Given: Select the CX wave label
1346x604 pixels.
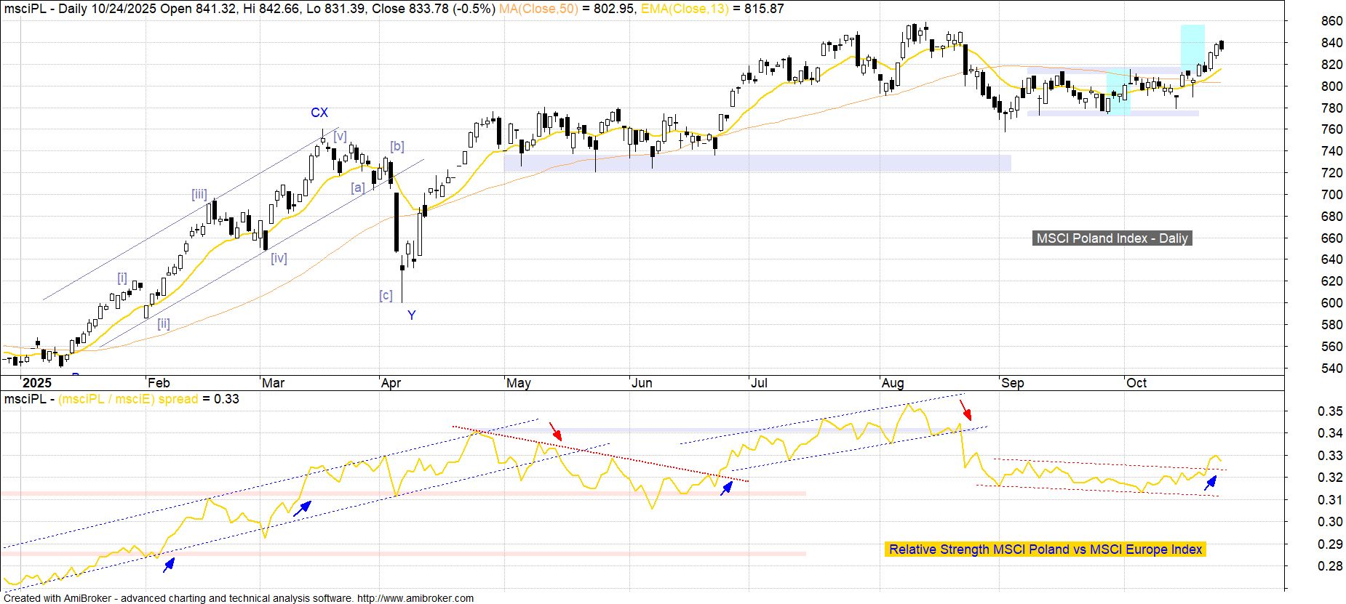Looking at the screenshot, I should tap(319, 113).
